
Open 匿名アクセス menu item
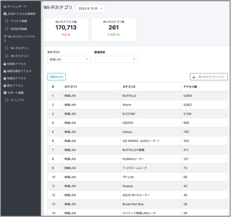13,86
